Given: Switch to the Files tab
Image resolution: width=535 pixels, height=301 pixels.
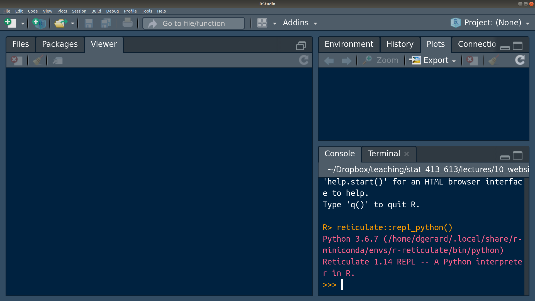Looking at the screenshot, I should [x=21, y=44].
